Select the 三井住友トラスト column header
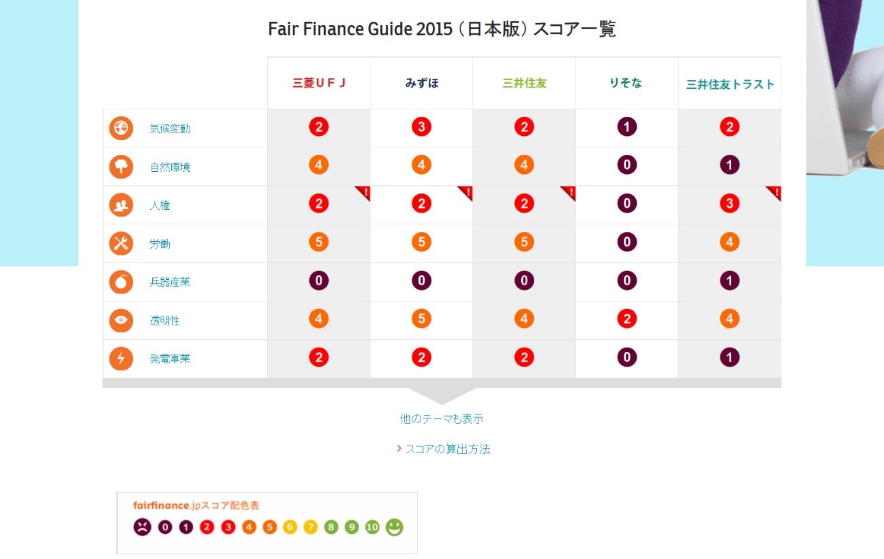This screenshot has height=559, width=884. [x=730, y=84]
